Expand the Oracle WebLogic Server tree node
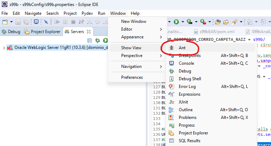Screen dimensions: 271x146 4,48
